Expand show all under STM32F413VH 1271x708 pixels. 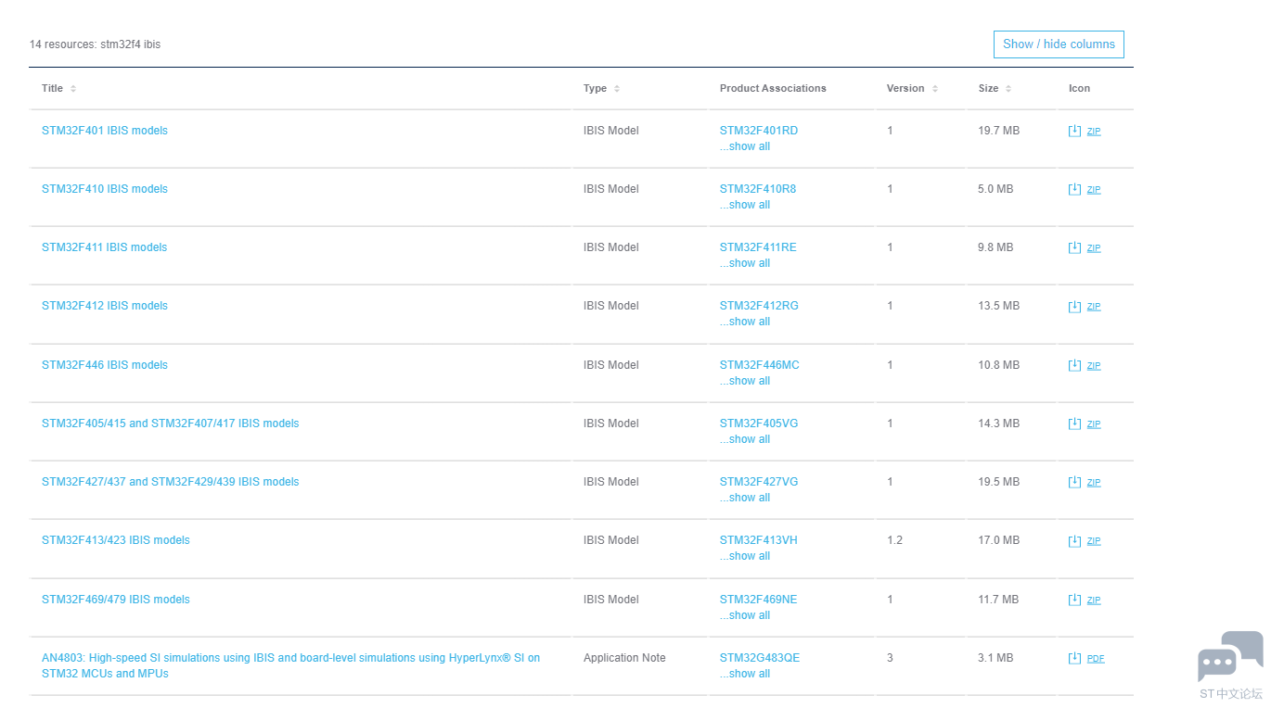[x=745, y=556]
